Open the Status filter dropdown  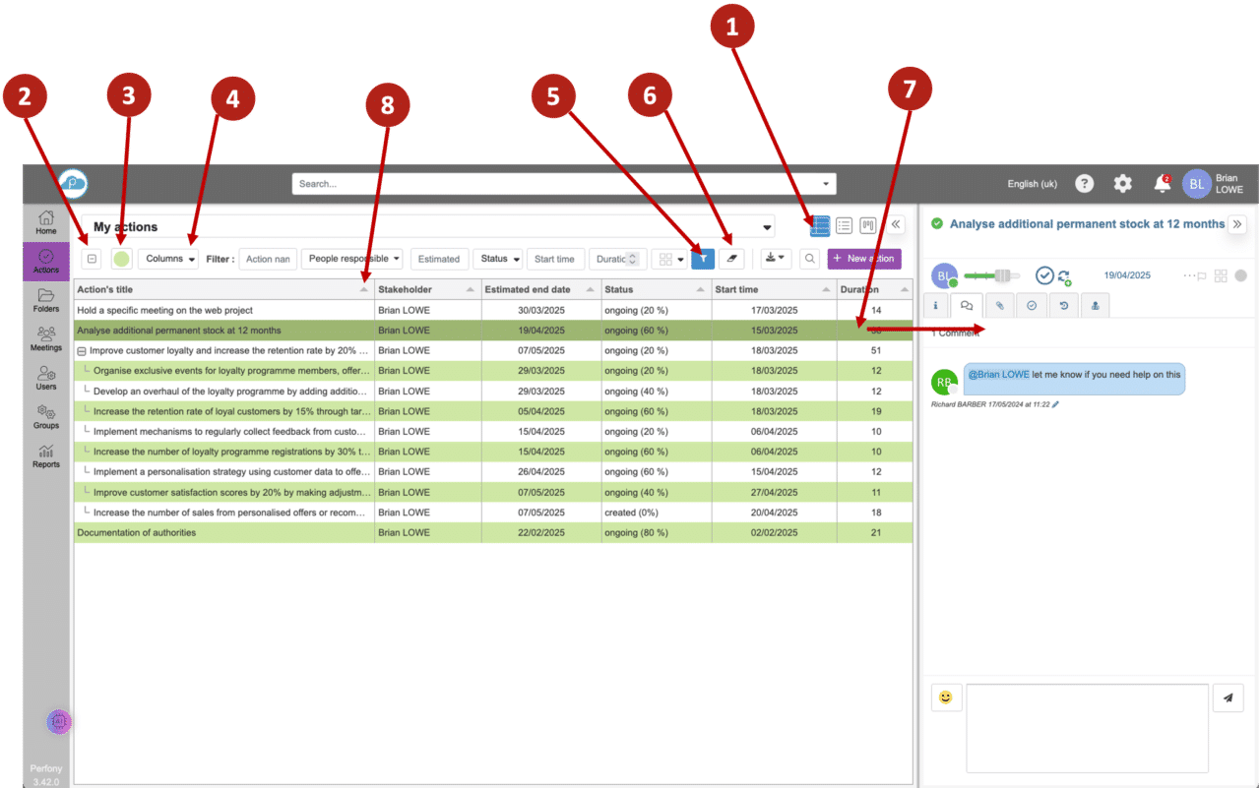[497, 258]
